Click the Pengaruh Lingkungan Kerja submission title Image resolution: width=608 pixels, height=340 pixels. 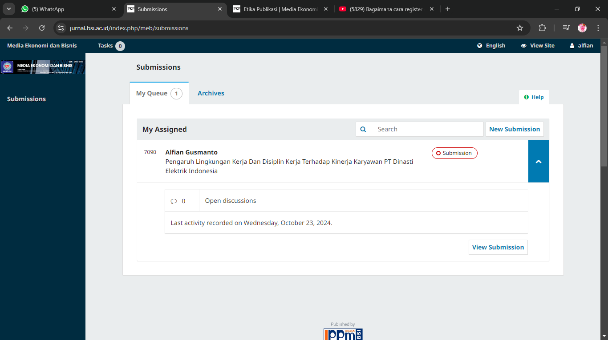[289, 166]
